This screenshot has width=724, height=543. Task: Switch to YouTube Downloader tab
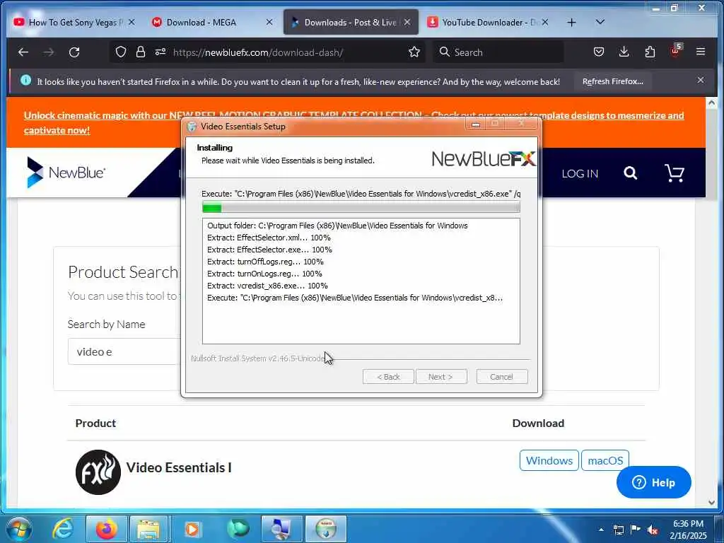click(487, 22)
